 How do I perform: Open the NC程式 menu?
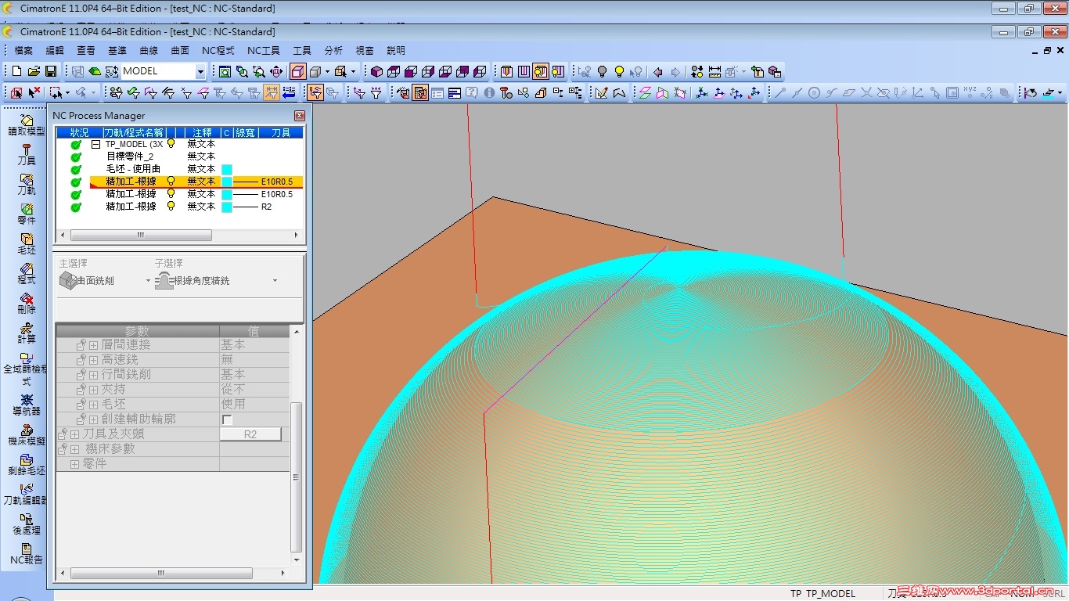pyautogui.click(x=218, y=50)
